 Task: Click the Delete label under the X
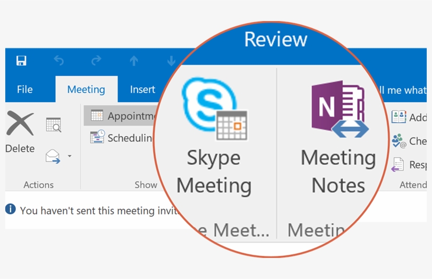tap(20, 148)
